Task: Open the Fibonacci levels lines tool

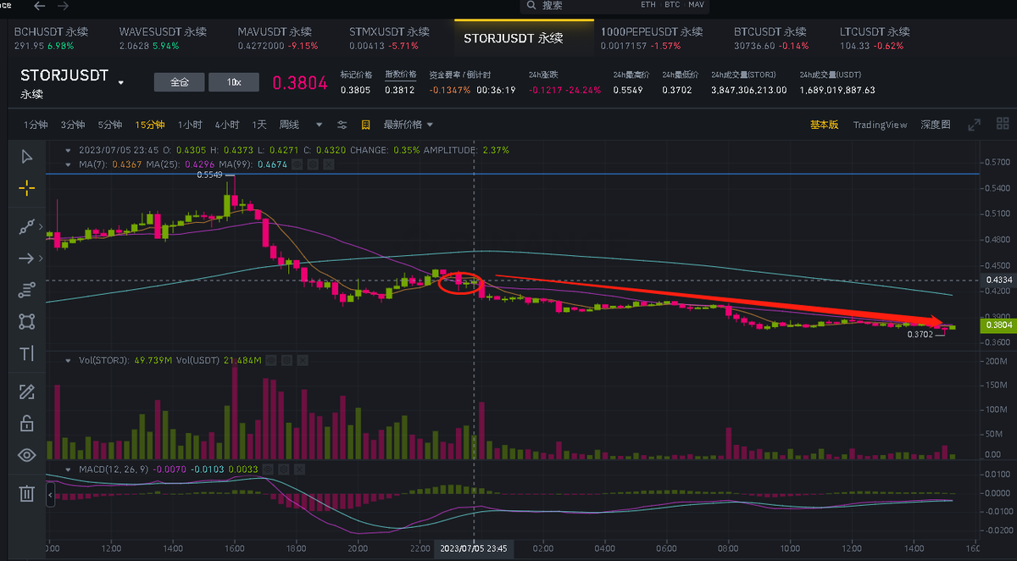Action: [27, 290]
